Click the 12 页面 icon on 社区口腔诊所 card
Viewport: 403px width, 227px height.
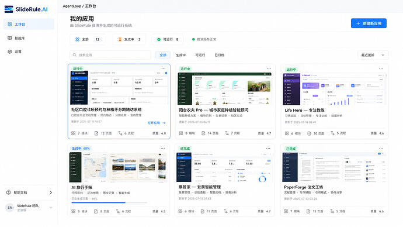96,133
